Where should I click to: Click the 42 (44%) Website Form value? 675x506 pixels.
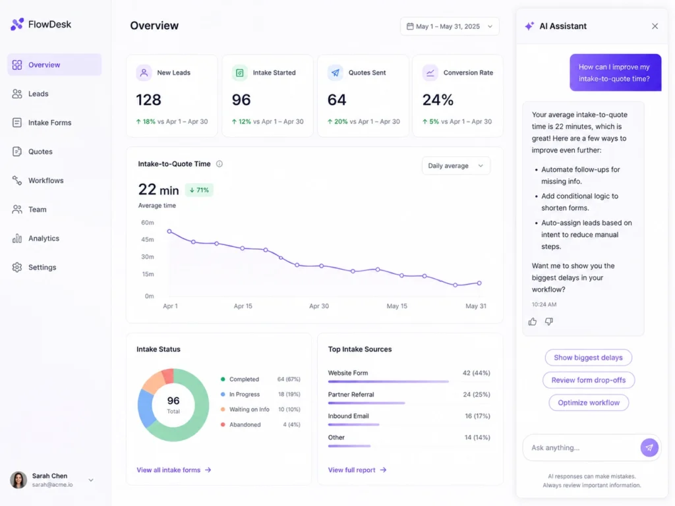[477, 373]
